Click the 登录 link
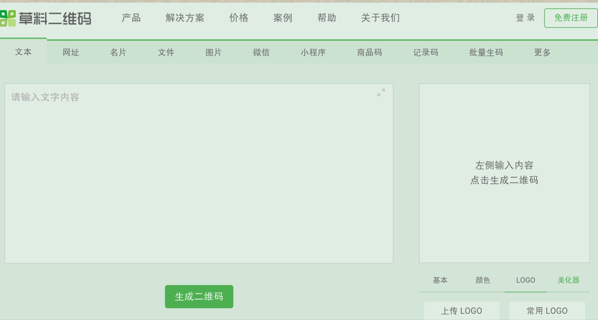598x320 pixels. pos(525,18)
